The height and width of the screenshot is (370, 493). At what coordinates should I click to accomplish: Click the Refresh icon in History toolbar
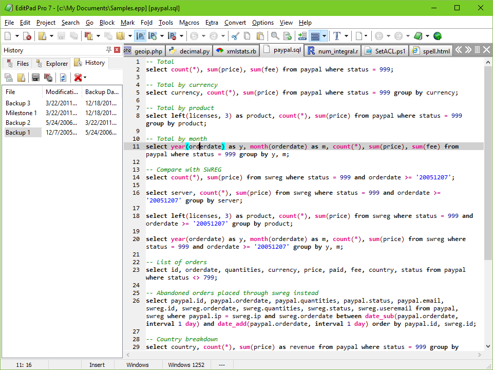coord(63,78)
